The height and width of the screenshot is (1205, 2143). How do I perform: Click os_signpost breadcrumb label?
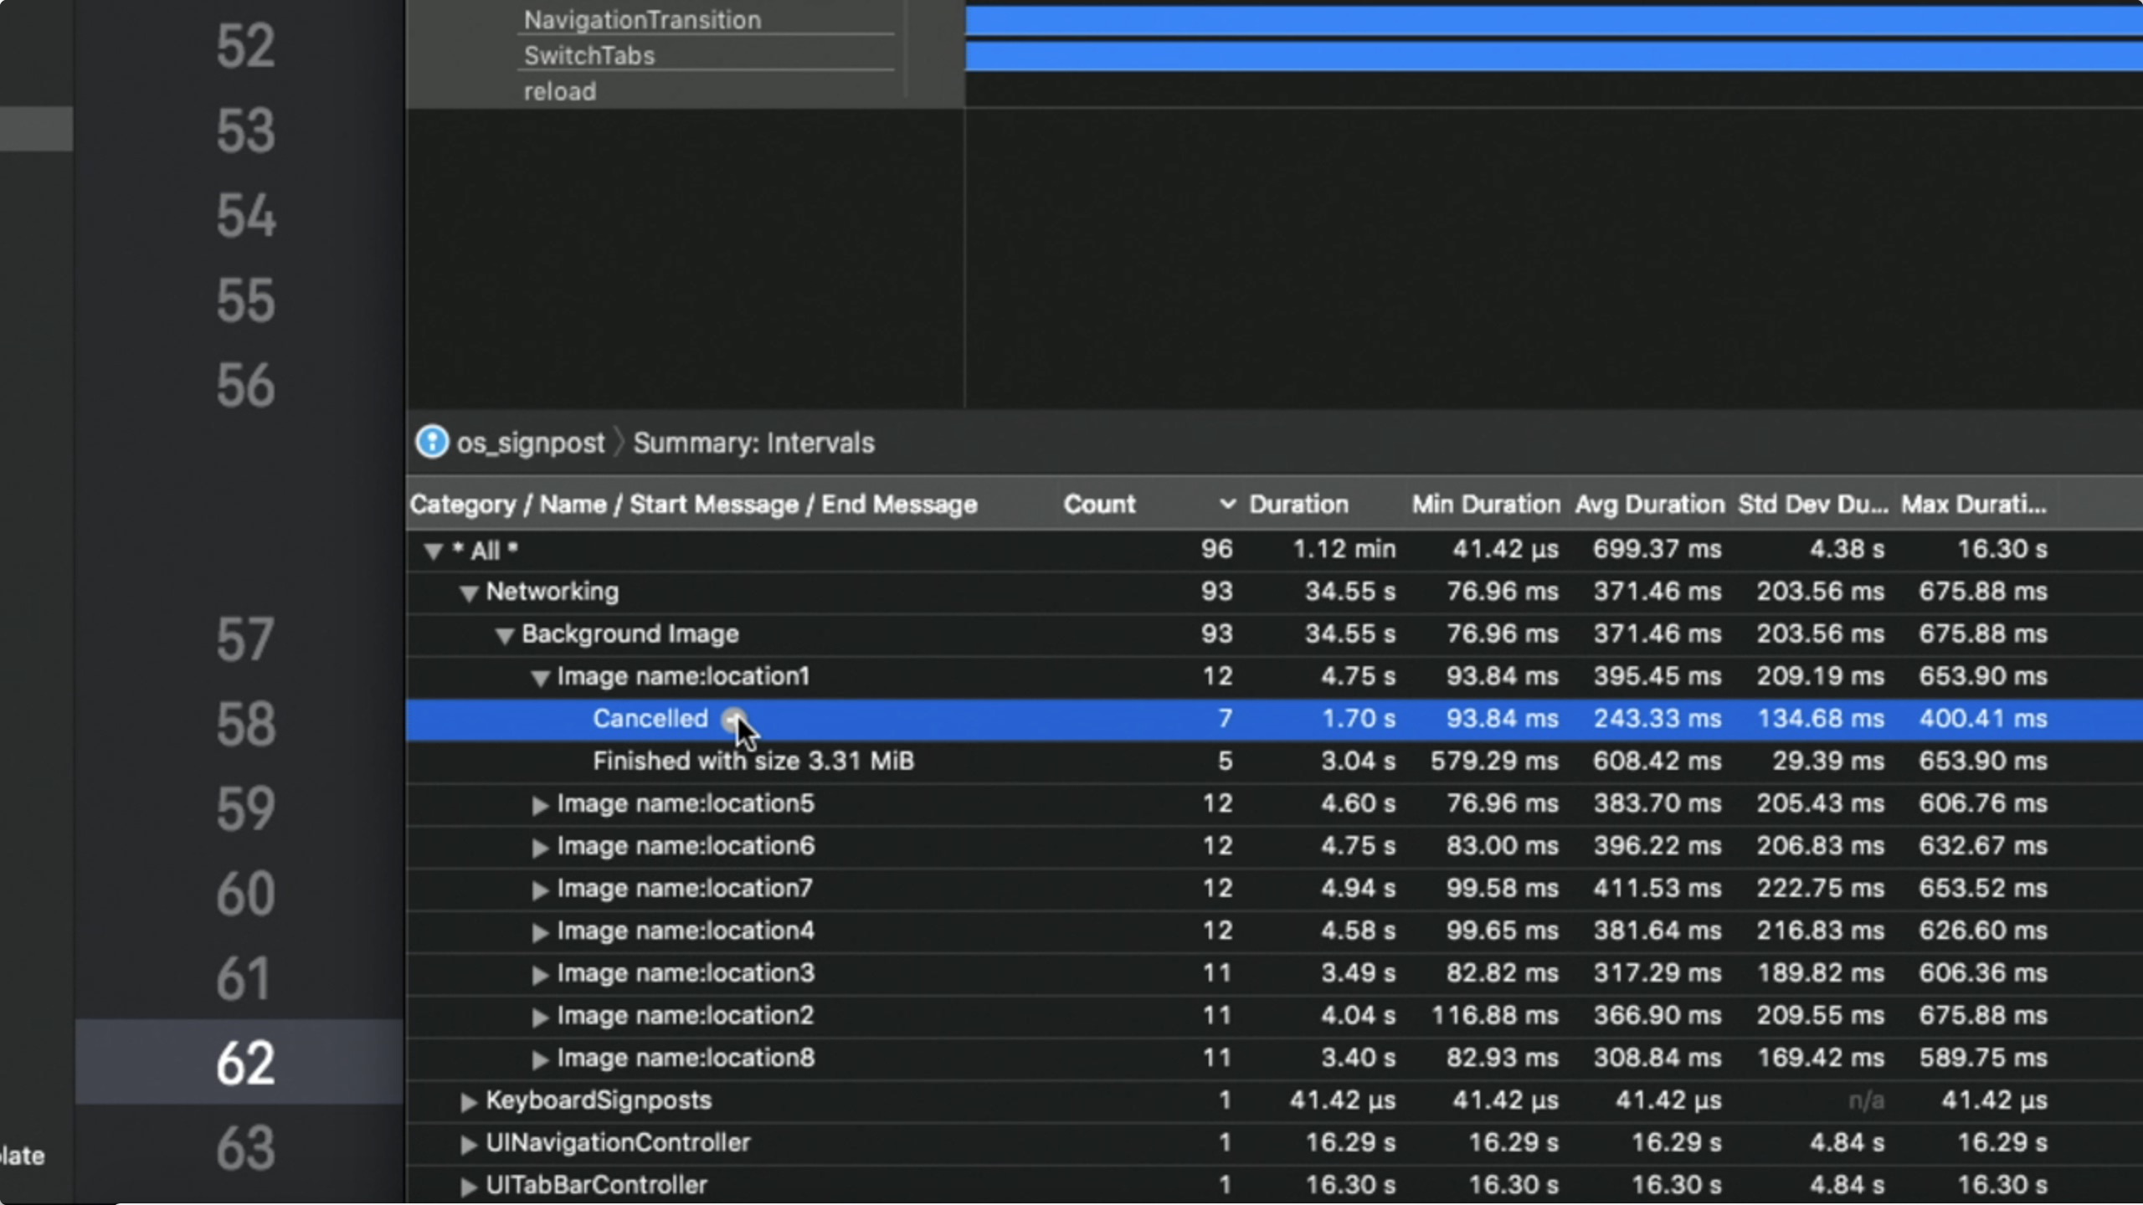click(x=530, y=443)
